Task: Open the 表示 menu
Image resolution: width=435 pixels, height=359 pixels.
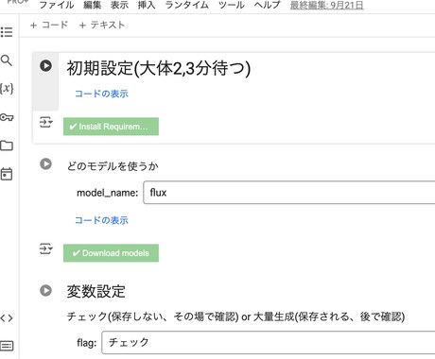Action: click(x=119, y=5)
